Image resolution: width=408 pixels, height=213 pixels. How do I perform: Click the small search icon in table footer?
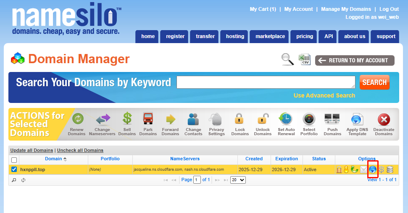[14, 180]
